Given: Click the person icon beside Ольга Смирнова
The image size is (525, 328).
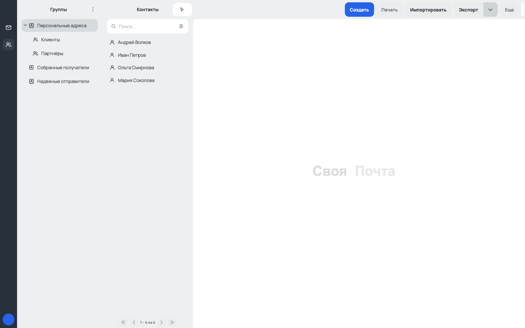Looking at the screenshot, I should pyautogui.click(x=112, y=68).
